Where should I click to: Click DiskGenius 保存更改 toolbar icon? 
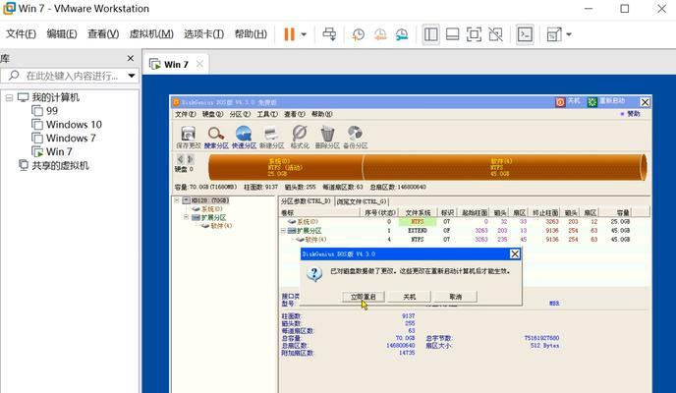click(x=189, y=137)
